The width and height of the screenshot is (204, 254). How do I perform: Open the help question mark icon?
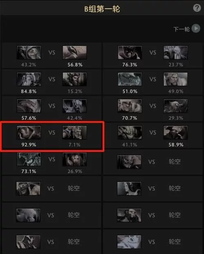point(197,8)
